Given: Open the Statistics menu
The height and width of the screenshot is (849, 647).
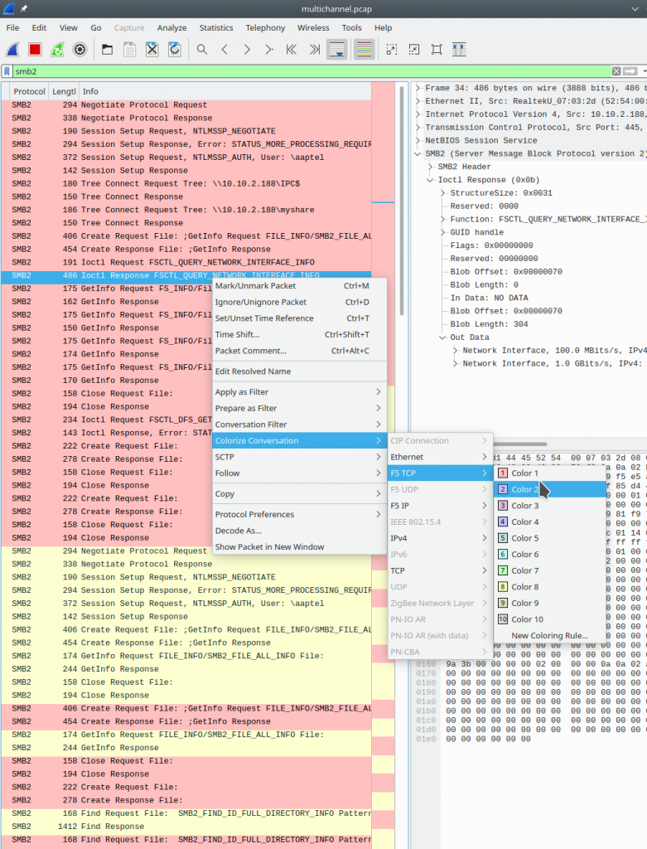Looking at the screenshot, I should point(216,27).
